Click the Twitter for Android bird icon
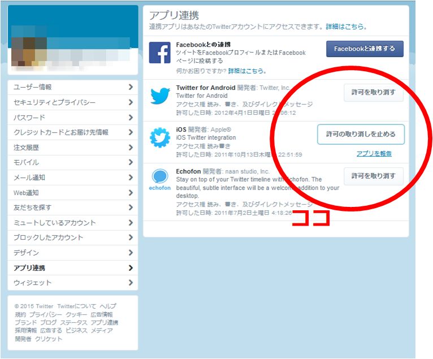Image resolution: width=433 pixels, height=359 pixels. point(160,96)
